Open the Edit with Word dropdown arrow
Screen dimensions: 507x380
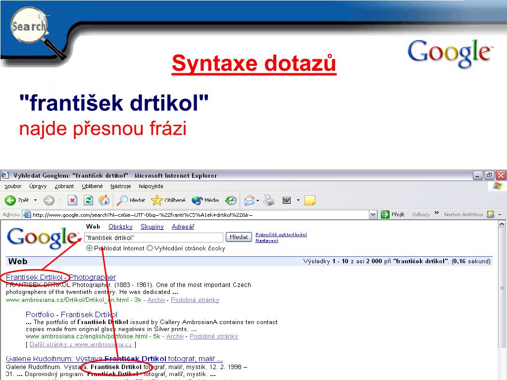click(x=298, y=200)
